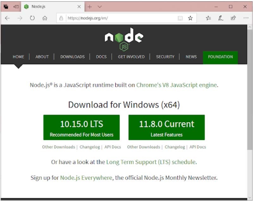Open Changelog under 11.8.0 Current

click(175, 147)
